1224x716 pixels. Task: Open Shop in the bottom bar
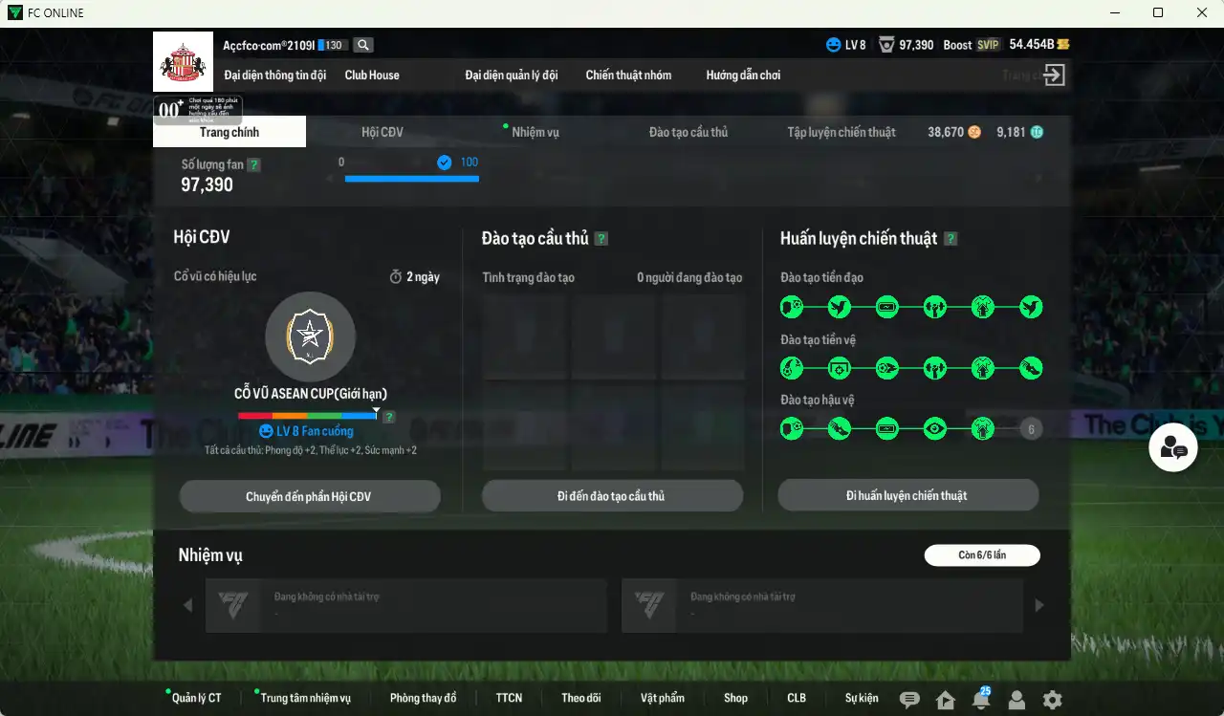(735, 698)
